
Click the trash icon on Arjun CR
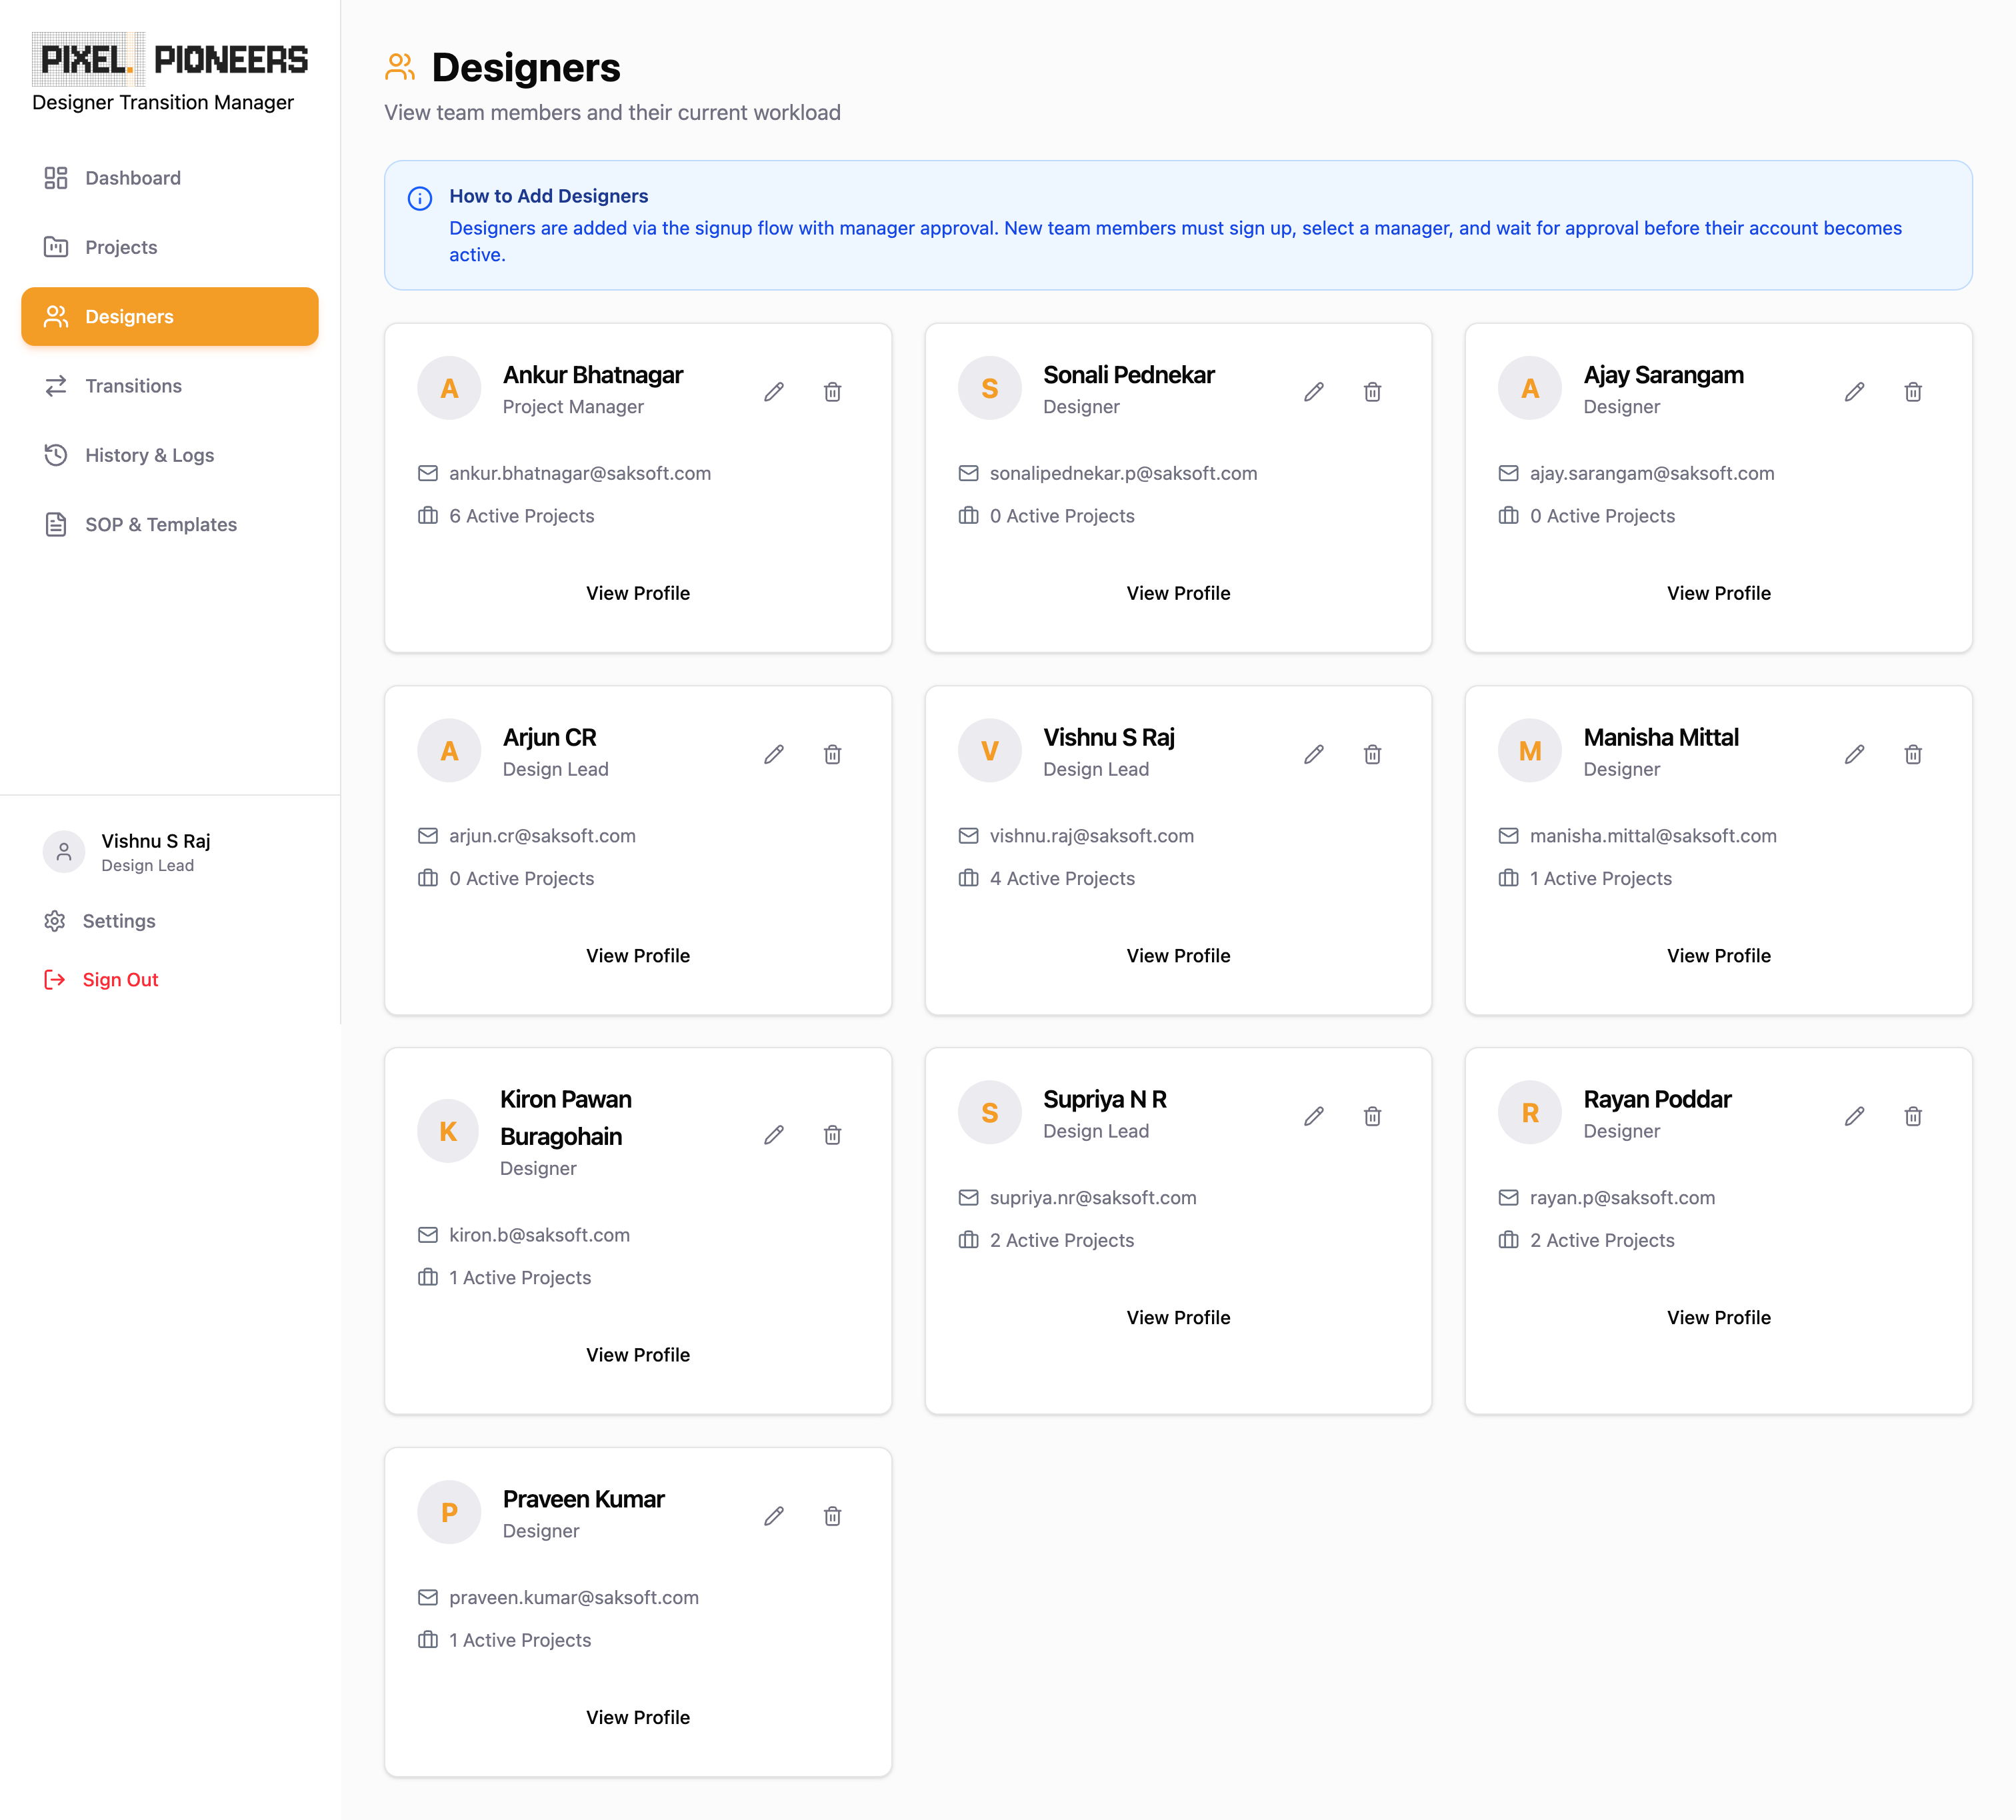point(832,754)
